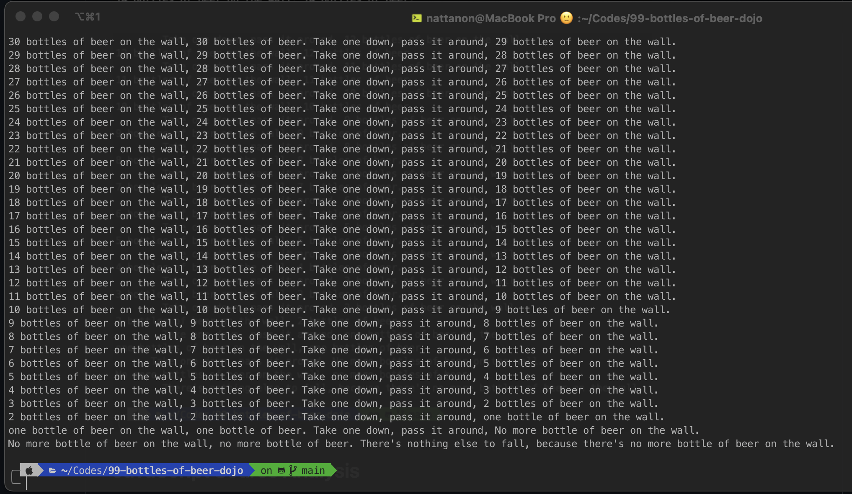The height and width of the screenshot is (494, 852).
Task: Click the nattanon@MacBook Pro title text
Action: point(491,18)
